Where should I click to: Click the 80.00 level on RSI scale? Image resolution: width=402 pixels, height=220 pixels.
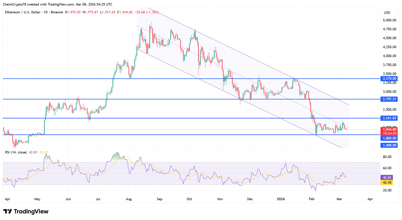click(x=387, y=157)
